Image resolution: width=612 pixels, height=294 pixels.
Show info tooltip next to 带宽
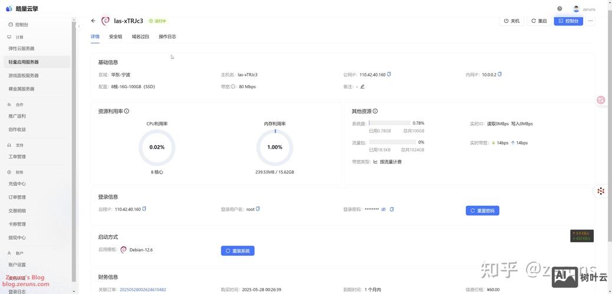[x=233, y=86]
